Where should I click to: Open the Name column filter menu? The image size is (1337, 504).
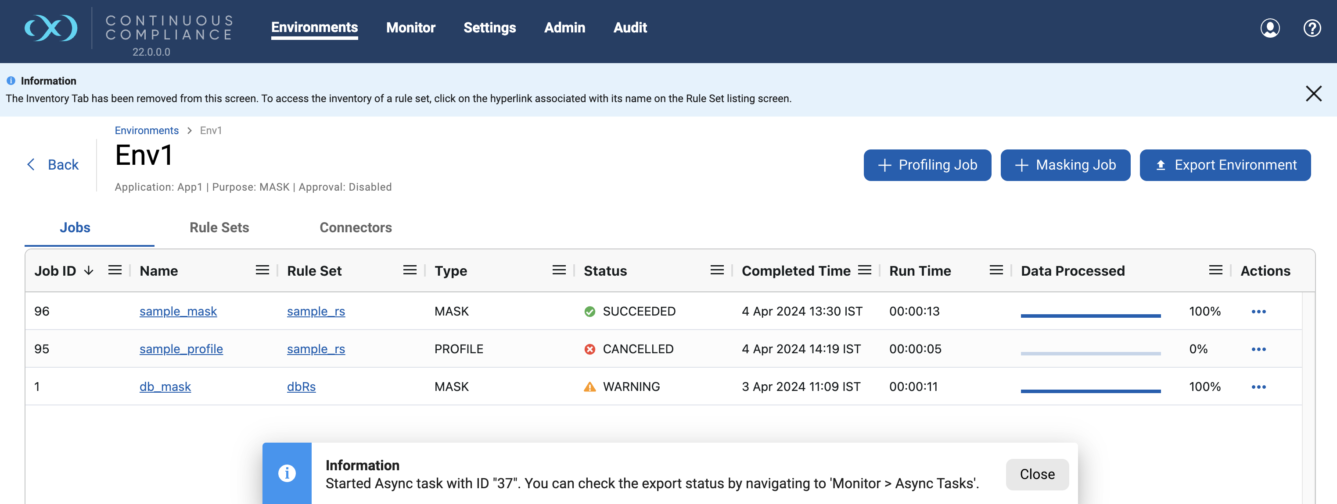[262, 270]
